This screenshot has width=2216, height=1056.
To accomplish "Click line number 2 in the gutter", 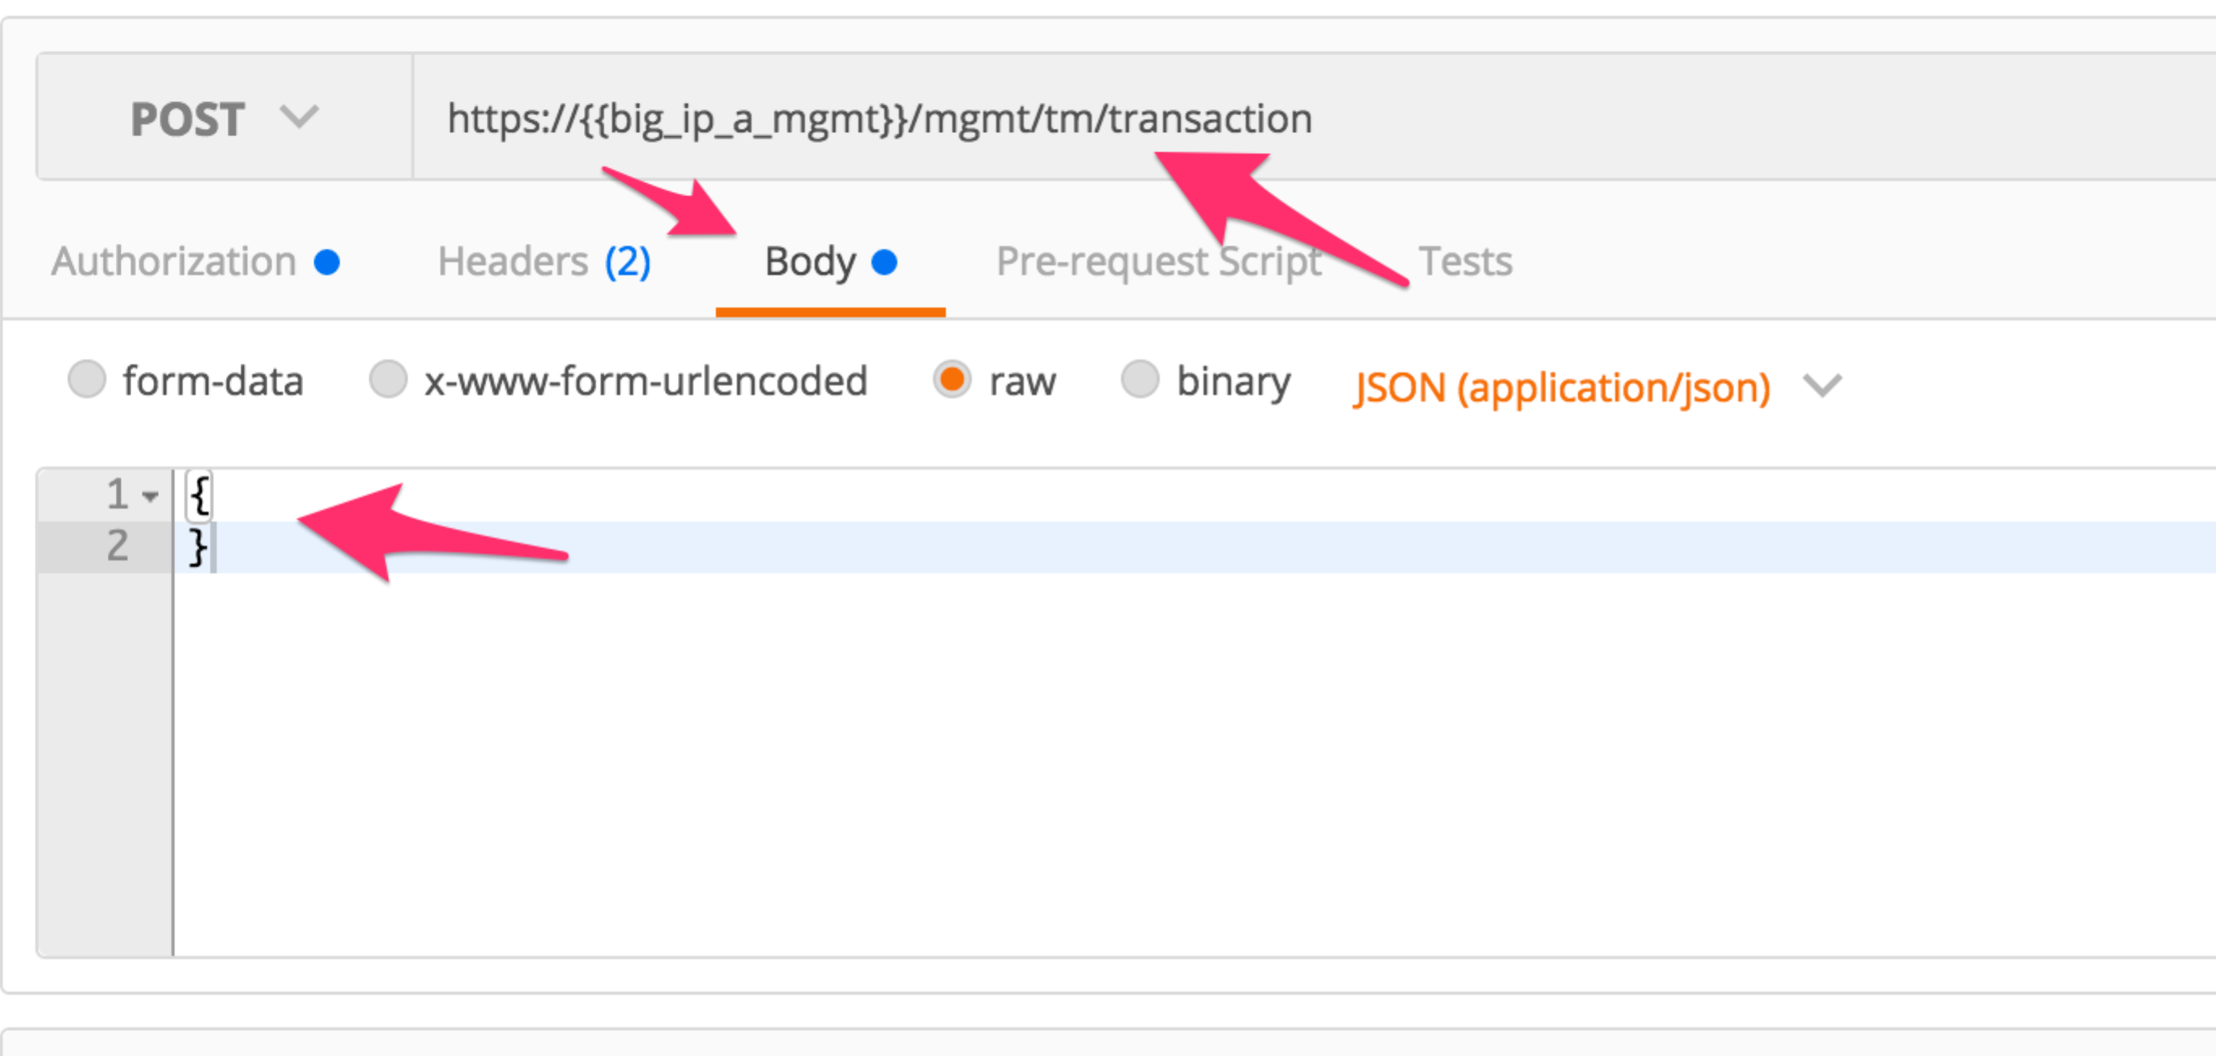I will click(118, 546).
